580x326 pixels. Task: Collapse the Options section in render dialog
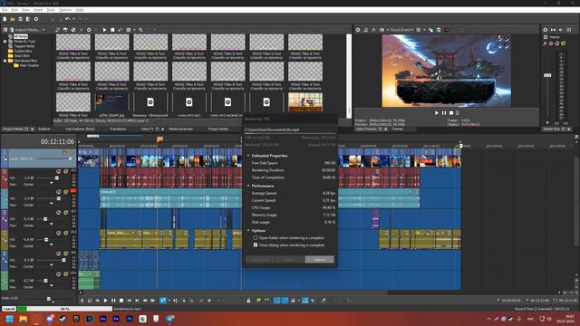[248, 231]
